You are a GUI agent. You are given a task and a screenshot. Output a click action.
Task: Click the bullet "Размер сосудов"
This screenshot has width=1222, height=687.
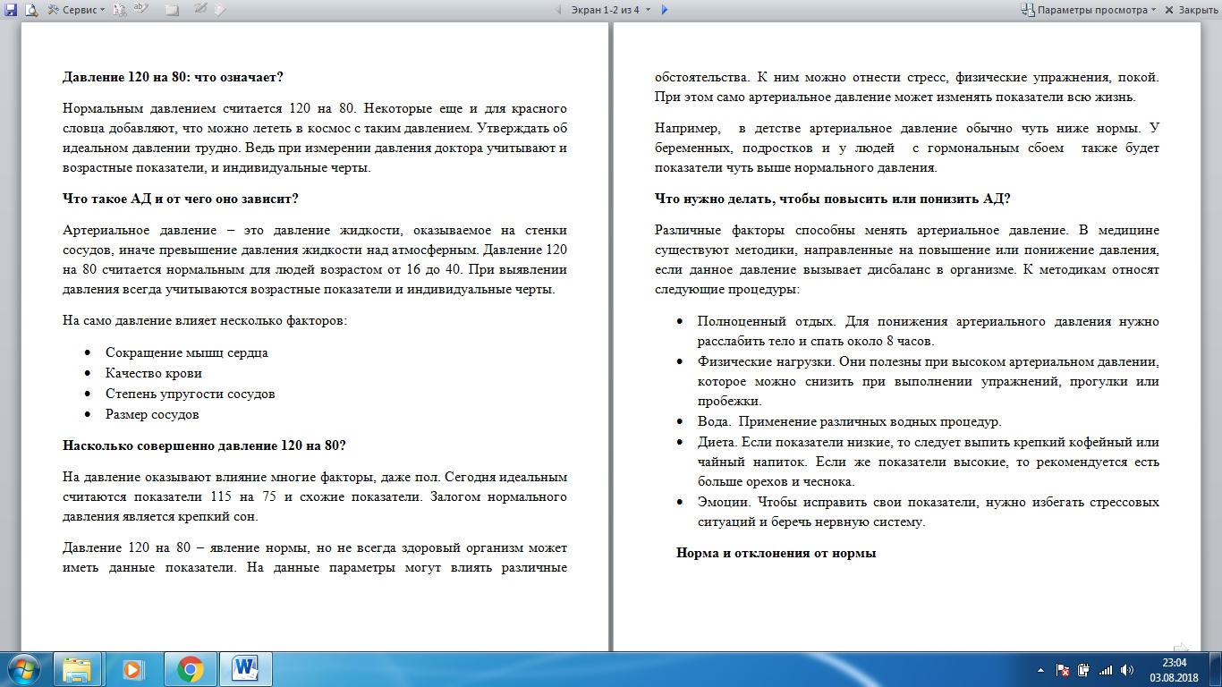pyautogui.click(x=152, y=414)
